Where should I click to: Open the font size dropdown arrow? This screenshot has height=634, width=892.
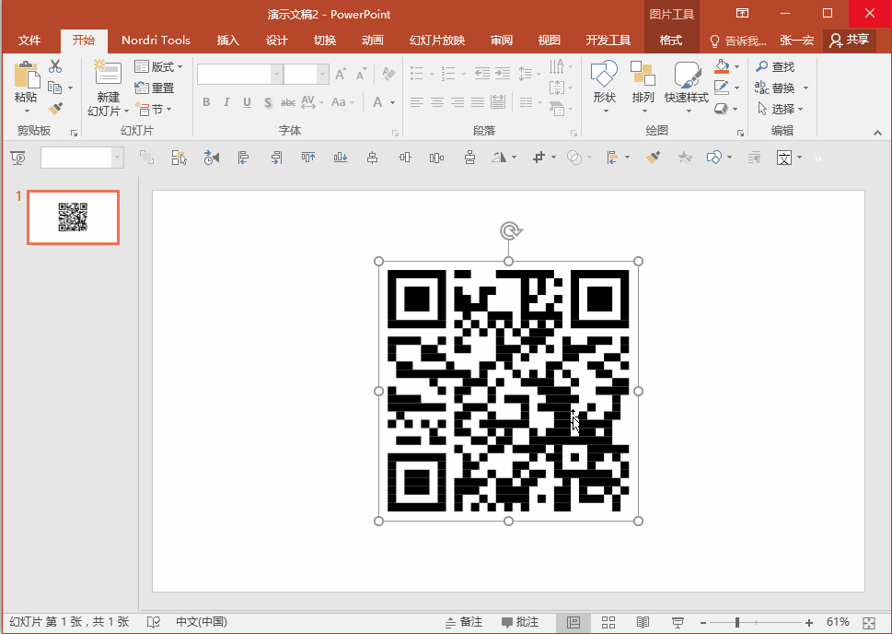tap(323, 74)
